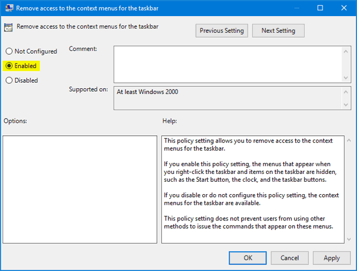Click the Supported on scroll up arrow
The image size is (357, 271).
346,92
